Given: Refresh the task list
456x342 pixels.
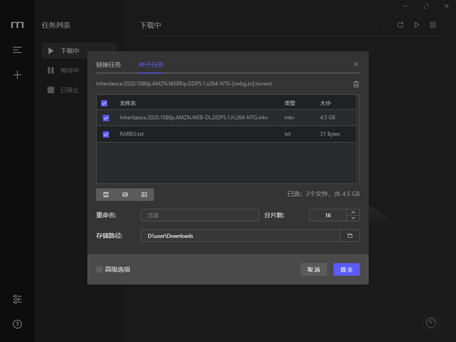Looking at the screenshot, I should point(400,25).
